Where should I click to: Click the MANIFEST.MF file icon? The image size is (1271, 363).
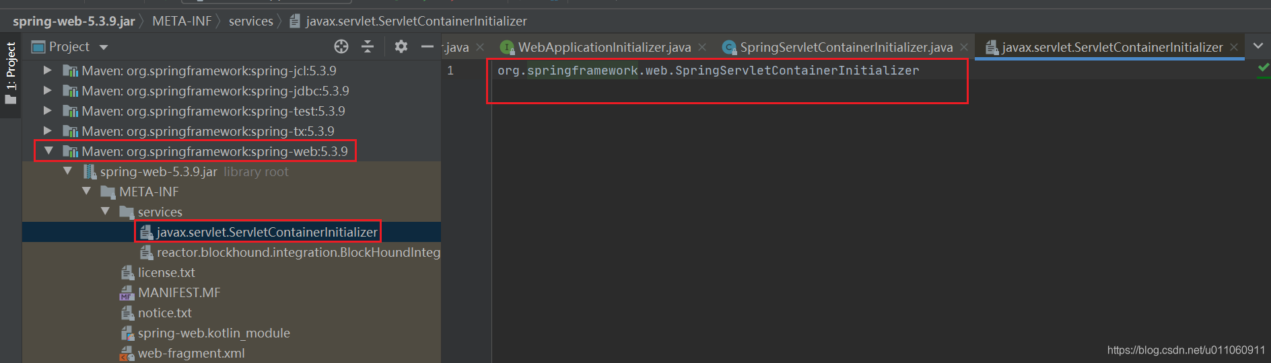(x=127, y=293)
